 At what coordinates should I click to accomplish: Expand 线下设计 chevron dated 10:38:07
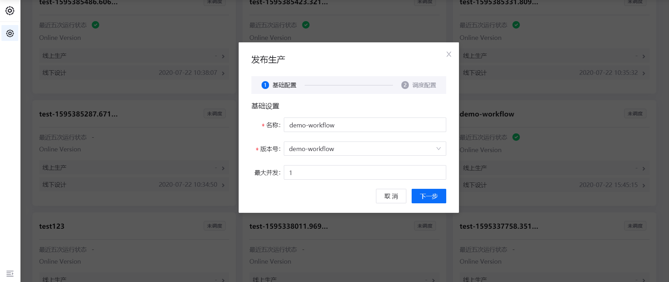coord(223,73)
